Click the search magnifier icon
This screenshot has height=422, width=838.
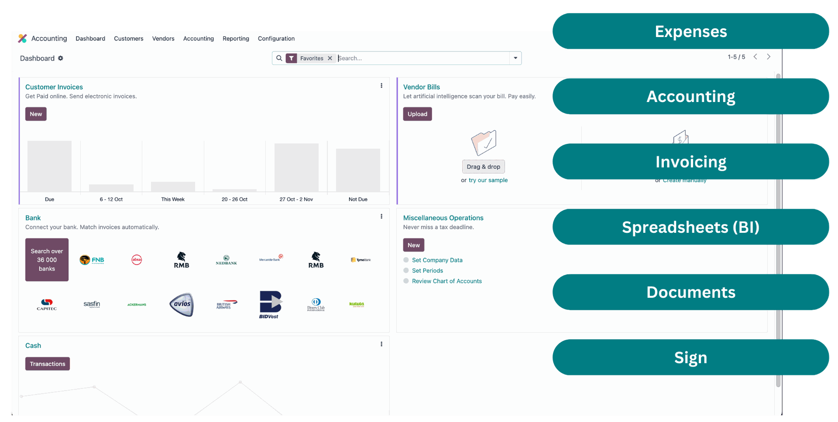click(279, 58)
